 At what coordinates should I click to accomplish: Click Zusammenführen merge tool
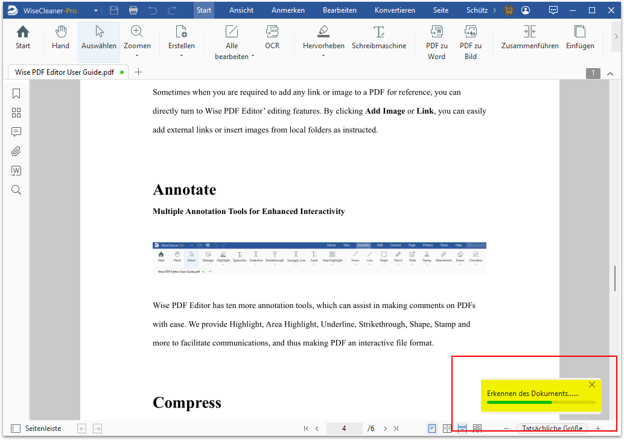coord(530,38)
